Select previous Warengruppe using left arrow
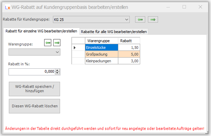 click(48, 43)
